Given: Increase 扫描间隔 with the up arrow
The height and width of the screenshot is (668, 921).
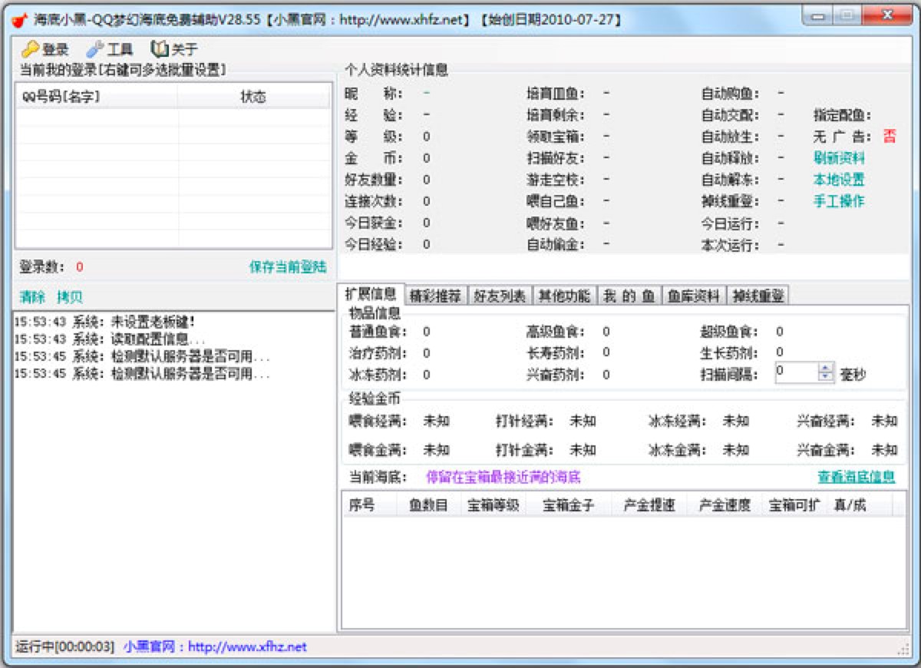Looking at the screenshot, I should point(825,368).
